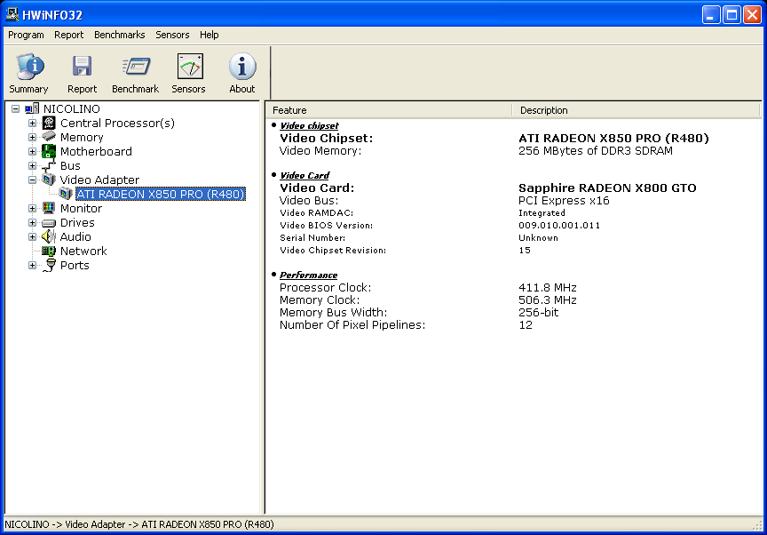Open the Sensors gauge icon
The height and width of the screenshot is (535, 767).
[190, 66]
